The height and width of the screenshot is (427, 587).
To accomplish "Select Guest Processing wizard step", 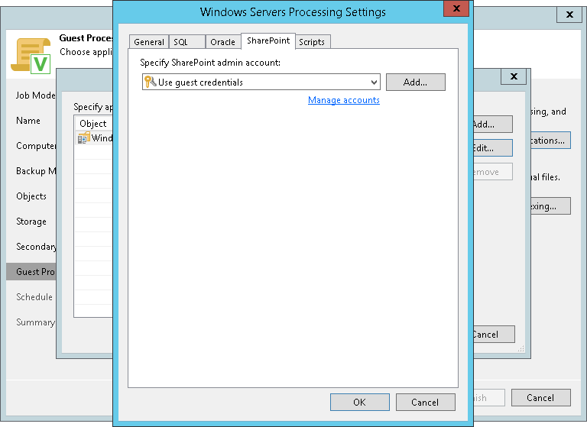I will point(31,271).
